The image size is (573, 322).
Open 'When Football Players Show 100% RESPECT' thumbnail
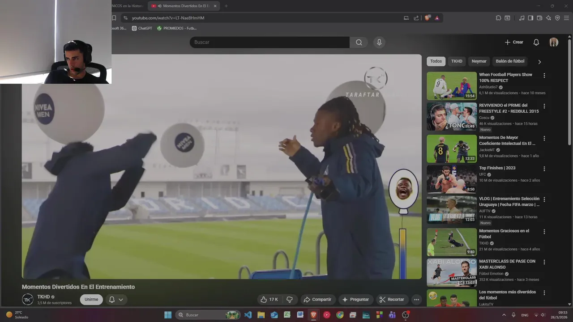(x=452, y=86)
